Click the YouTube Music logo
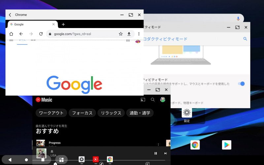This screenshot has height=165, width=264. tap(44, 100)
